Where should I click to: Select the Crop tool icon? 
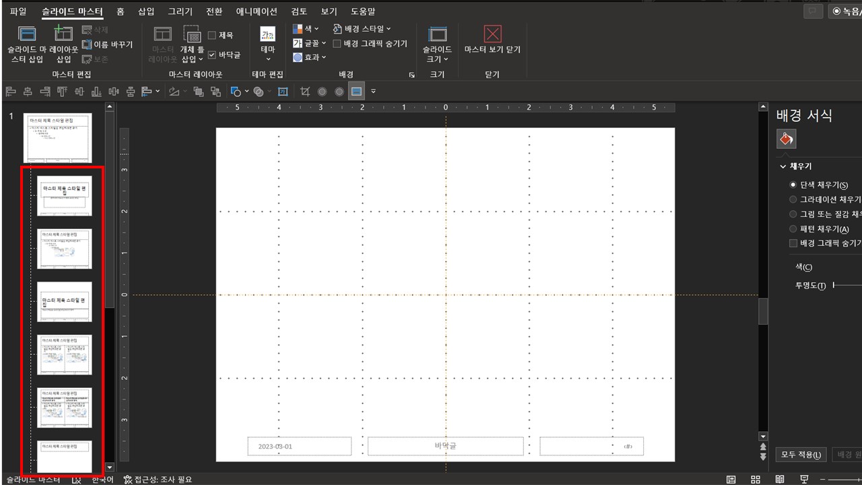[x=305, y=92]
